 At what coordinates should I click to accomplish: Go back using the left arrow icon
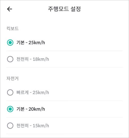(10, 9)
